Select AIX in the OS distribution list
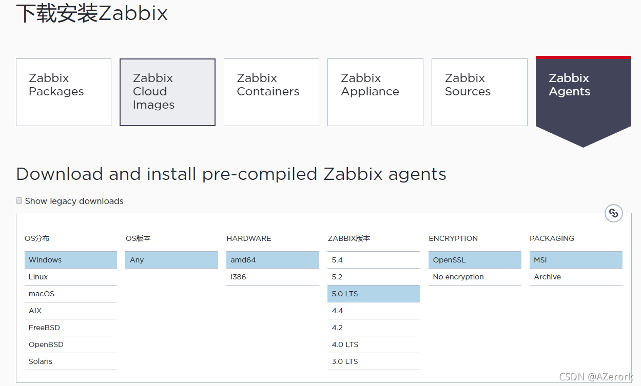641x386 pixels. (x=70, y=311)
